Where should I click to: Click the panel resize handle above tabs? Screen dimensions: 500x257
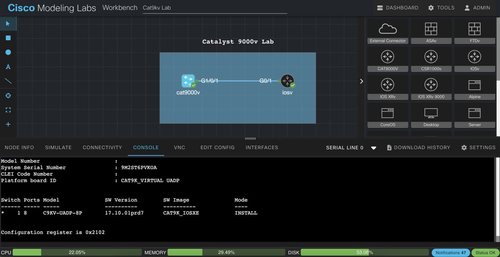click(250, 139)
